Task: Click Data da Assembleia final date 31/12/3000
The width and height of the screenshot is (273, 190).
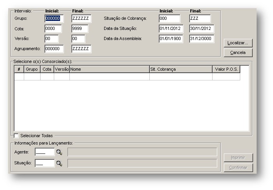Action: [x=202, y=39]
